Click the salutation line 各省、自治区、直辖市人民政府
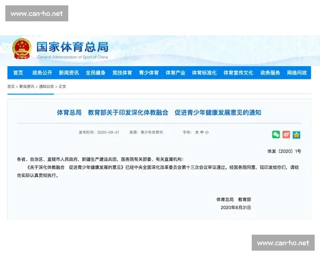320x256 pixels. [100, 159]
